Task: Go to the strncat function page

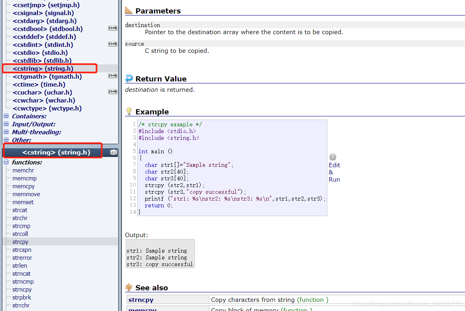Action: (21, 274)
